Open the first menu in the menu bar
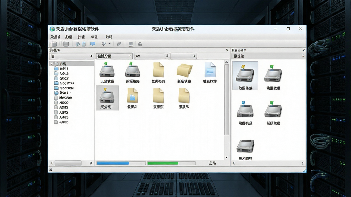The height and width of the screenshot is (197, 351). tap(55, 37)
